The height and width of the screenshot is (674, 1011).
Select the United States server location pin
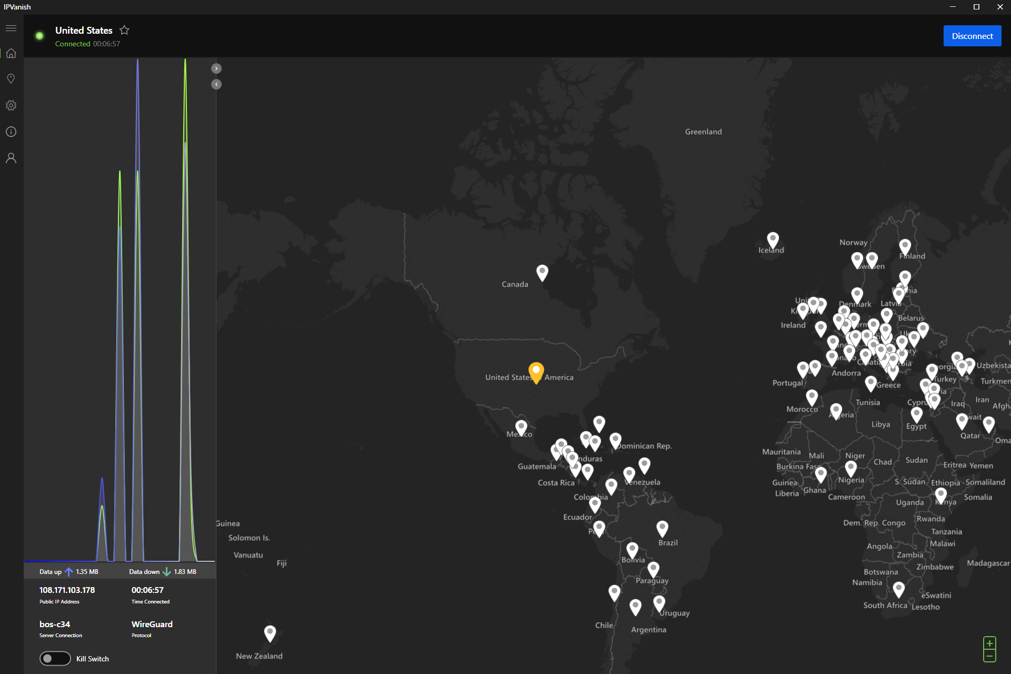(537, 371)
